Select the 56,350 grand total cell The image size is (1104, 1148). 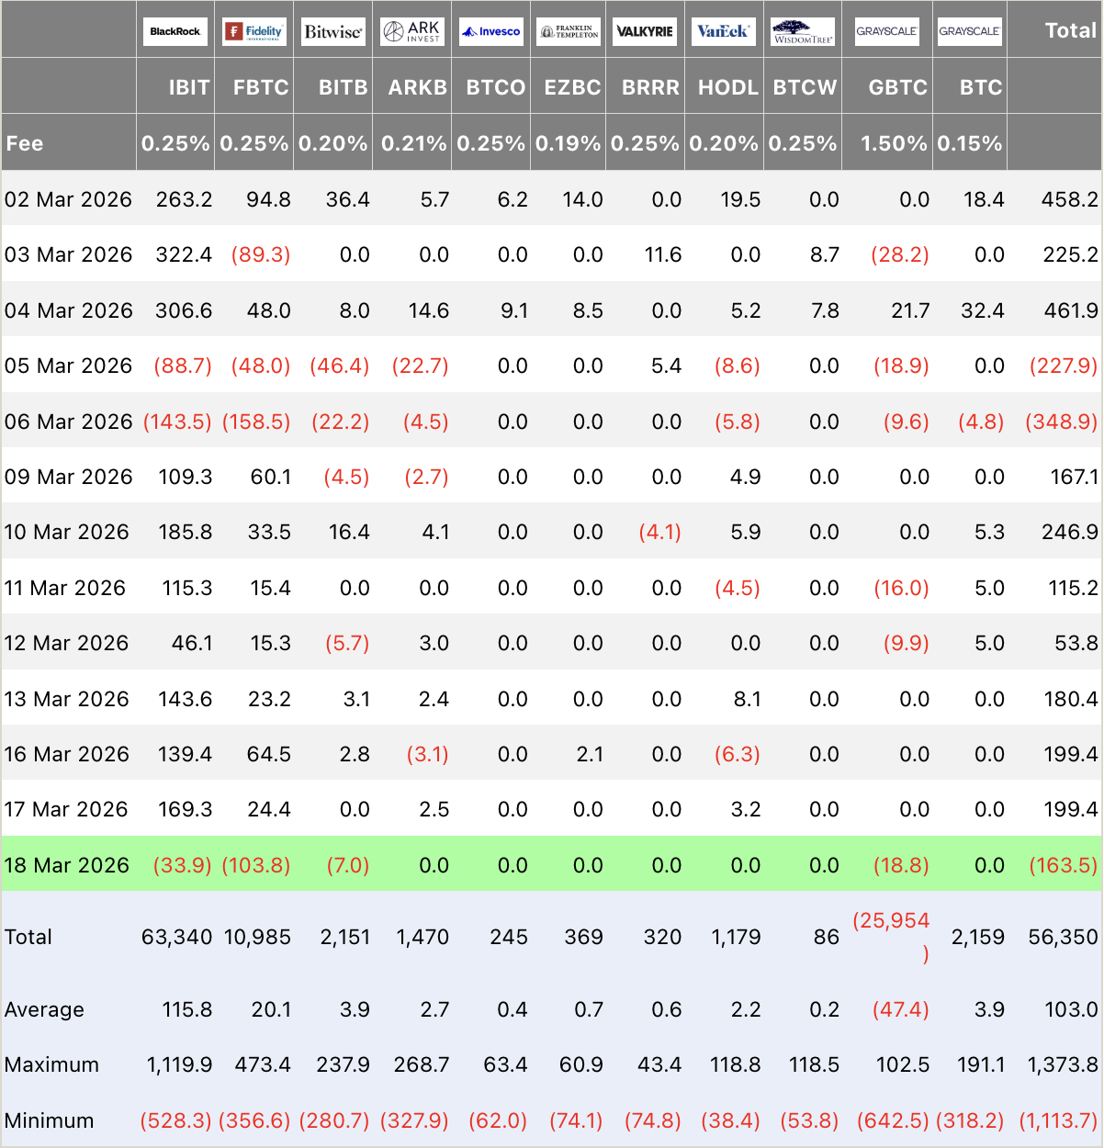1063,937
